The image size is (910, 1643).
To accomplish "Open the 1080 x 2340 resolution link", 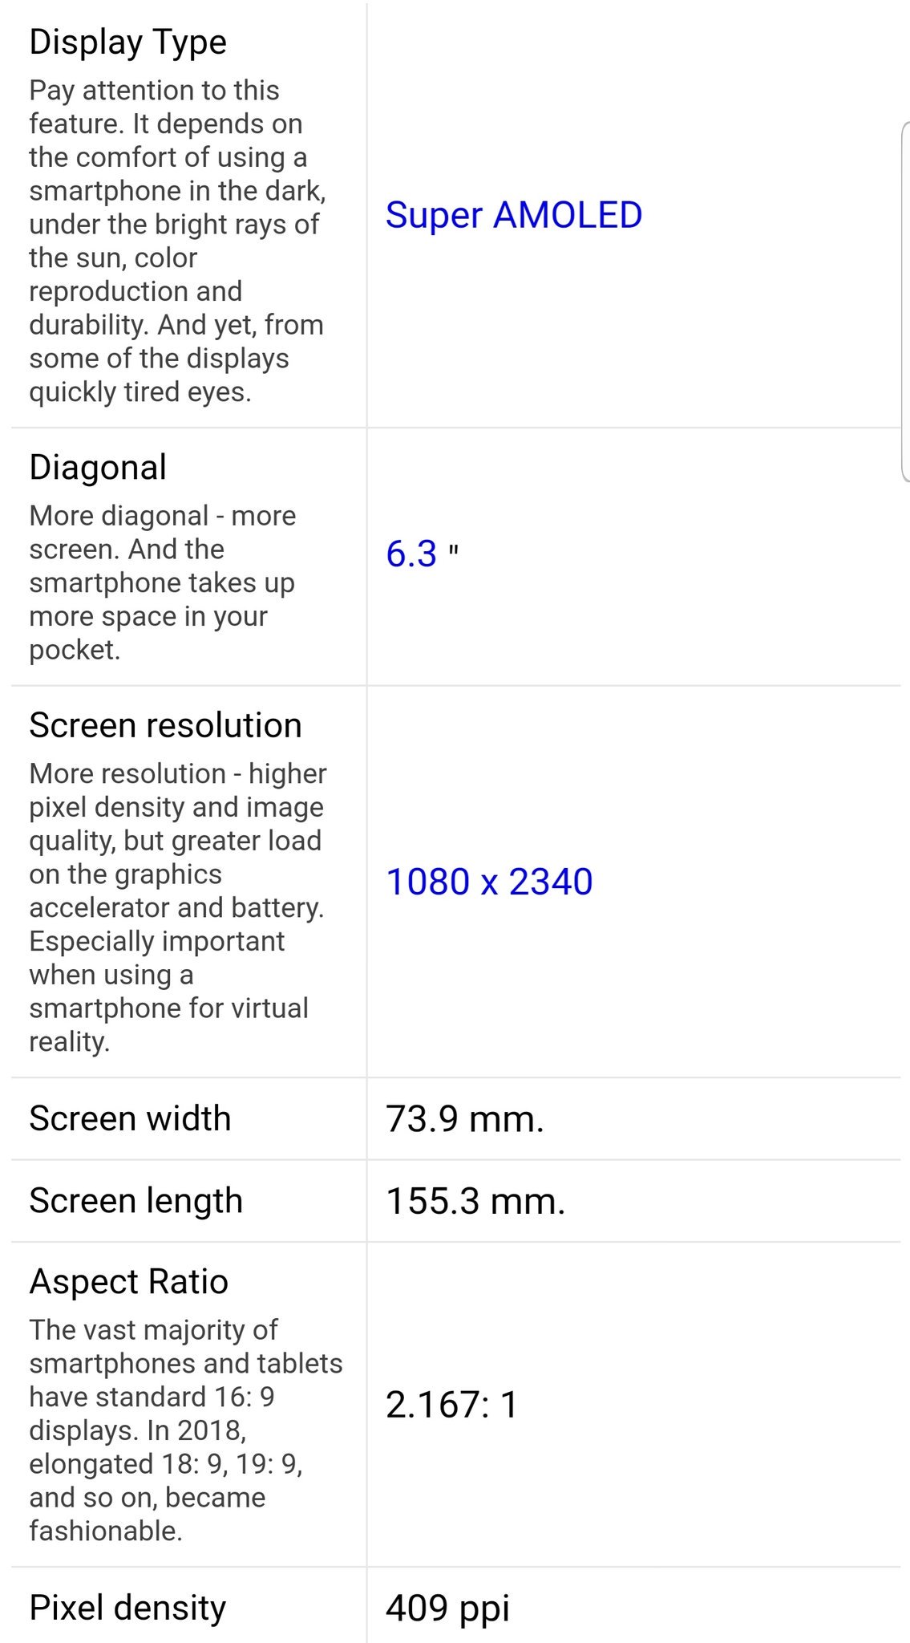I will pyautogui.click(x=489, y=882).
